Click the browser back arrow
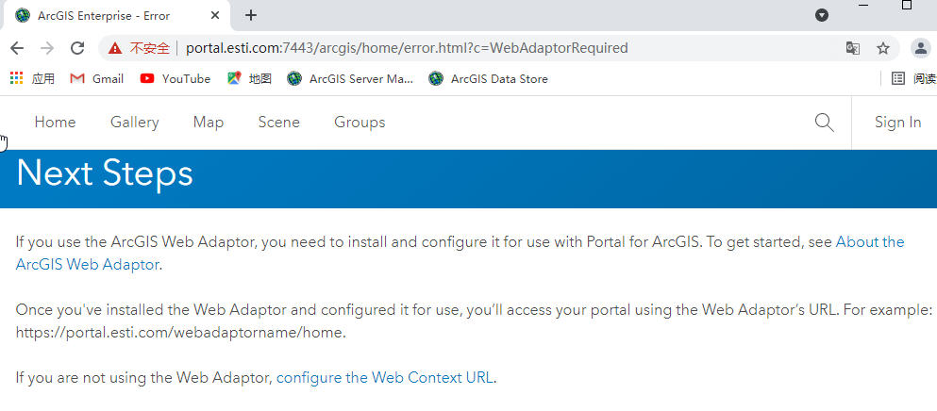Viewport: 937px width, 411px height. coord(17,48)
